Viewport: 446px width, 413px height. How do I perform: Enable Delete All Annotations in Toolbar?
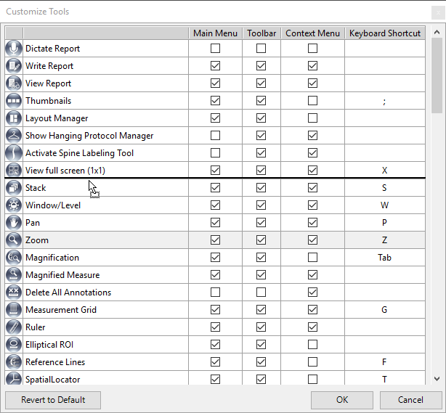tap(261, 293)
